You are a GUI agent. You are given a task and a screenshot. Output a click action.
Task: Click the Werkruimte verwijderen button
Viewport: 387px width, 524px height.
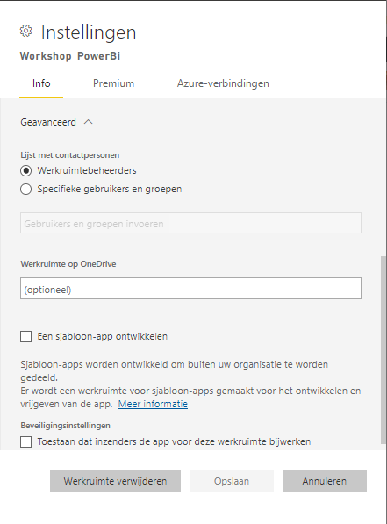115,481
